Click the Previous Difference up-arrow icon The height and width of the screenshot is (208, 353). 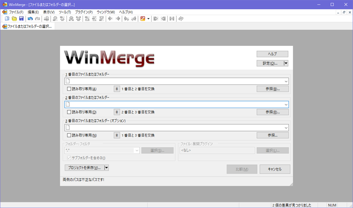[x=62, y=19]
